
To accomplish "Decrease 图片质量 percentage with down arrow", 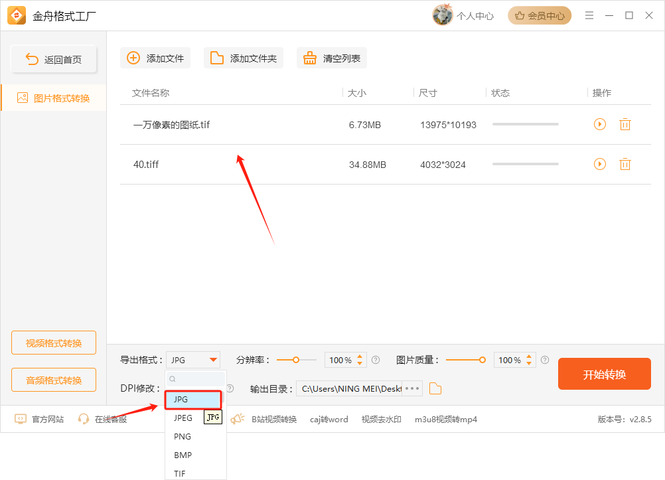I will (529, 363).
